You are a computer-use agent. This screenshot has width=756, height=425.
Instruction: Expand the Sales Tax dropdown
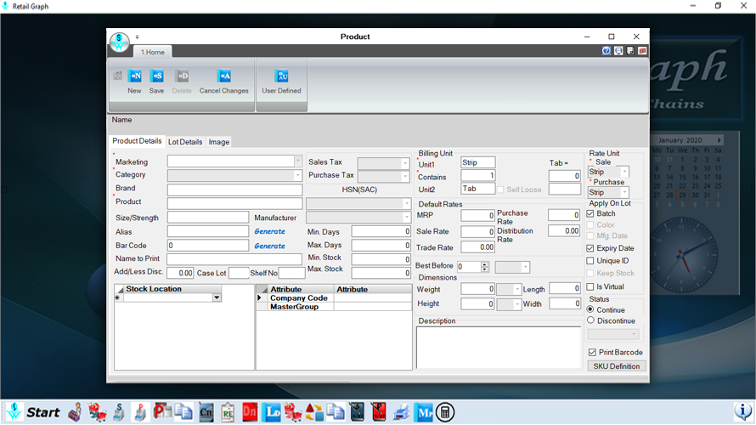point(405,163)
